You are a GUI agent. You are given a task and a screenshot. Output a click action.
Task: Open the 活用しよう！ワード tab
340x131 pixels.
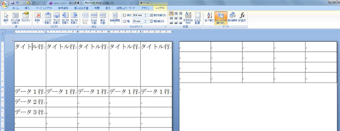tap(126, 8)
